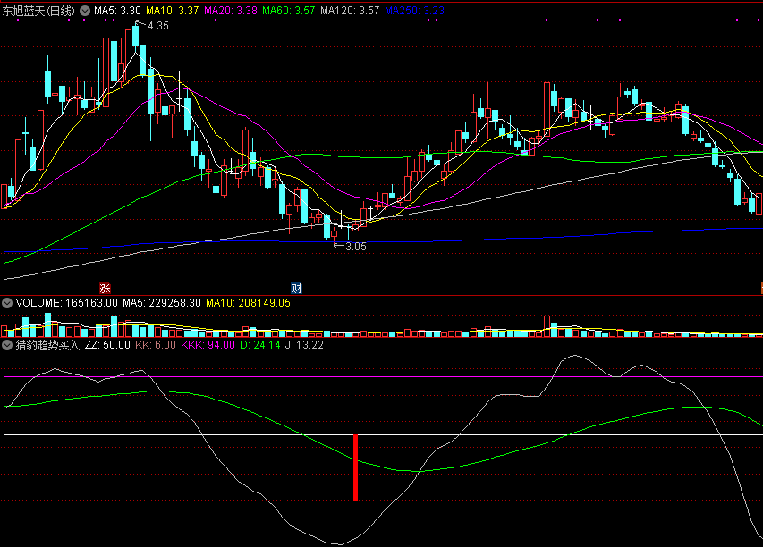Click the D: 24.14 indicator value

click(x=259, y=345)
